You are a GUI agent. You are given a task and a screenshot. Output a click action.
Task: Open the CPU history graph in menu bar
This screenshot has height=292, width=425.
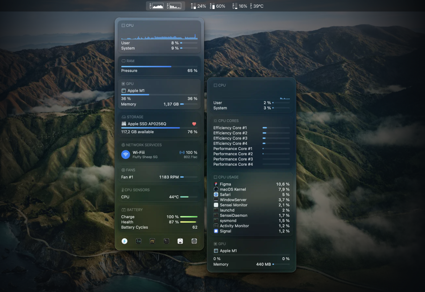156,6
